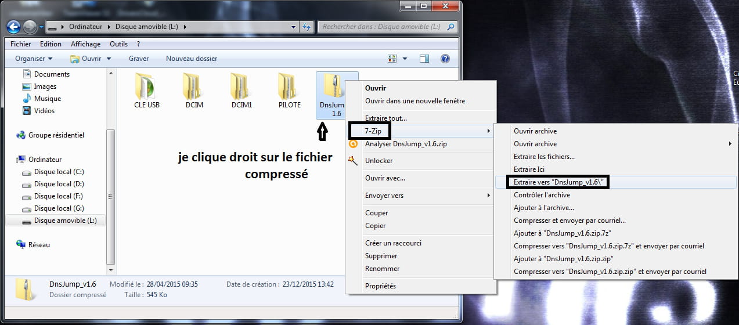Toggle the preview pane icon
This screenshot has width=739, height=325.
[x=424, y=59]
